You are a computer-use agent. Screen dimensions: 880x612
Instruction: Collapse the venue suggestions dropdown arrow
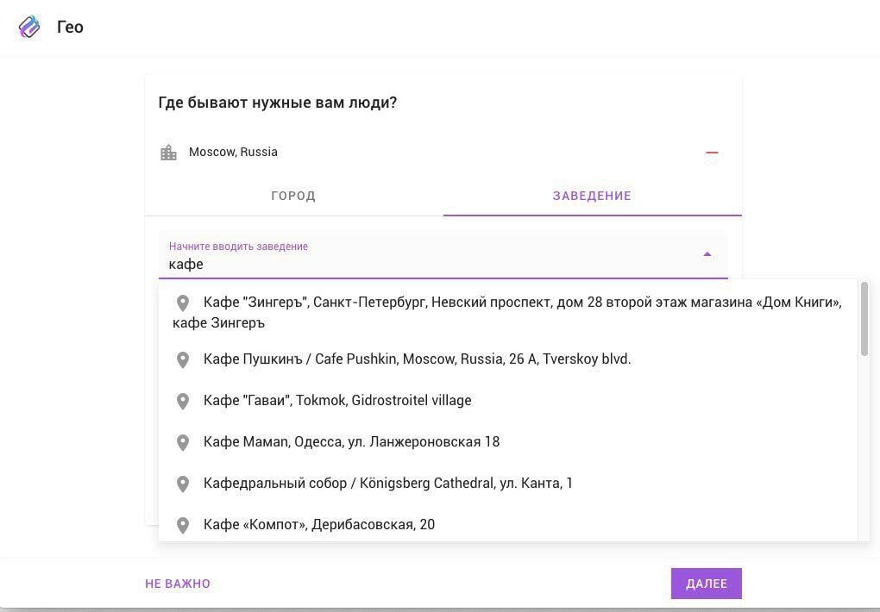707,254
